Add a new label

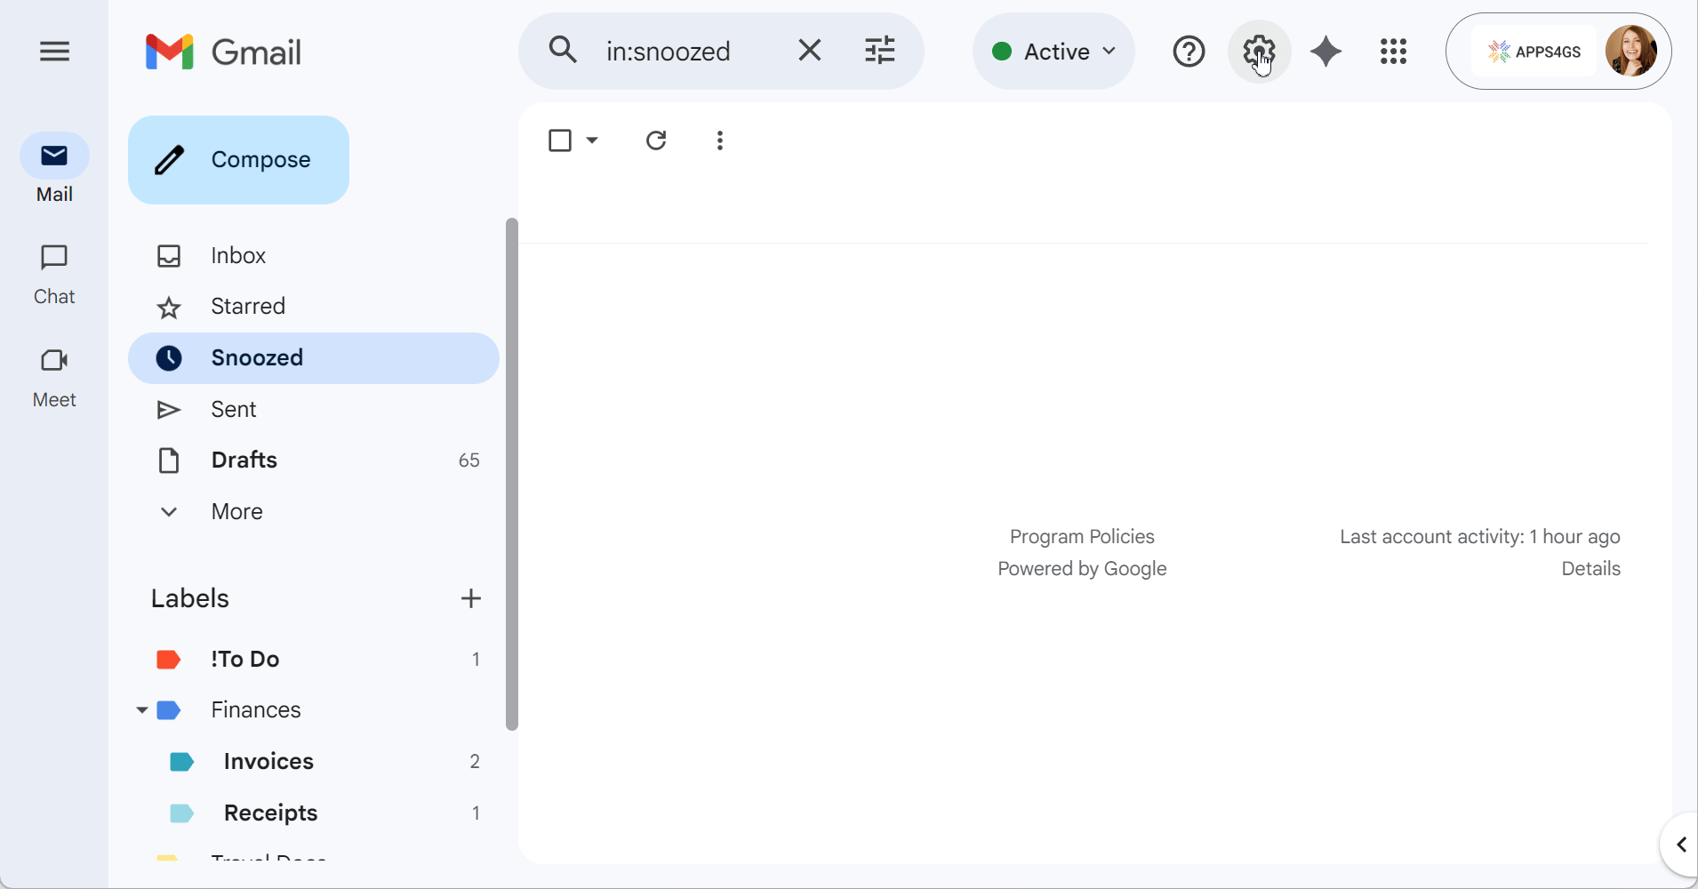470,598
